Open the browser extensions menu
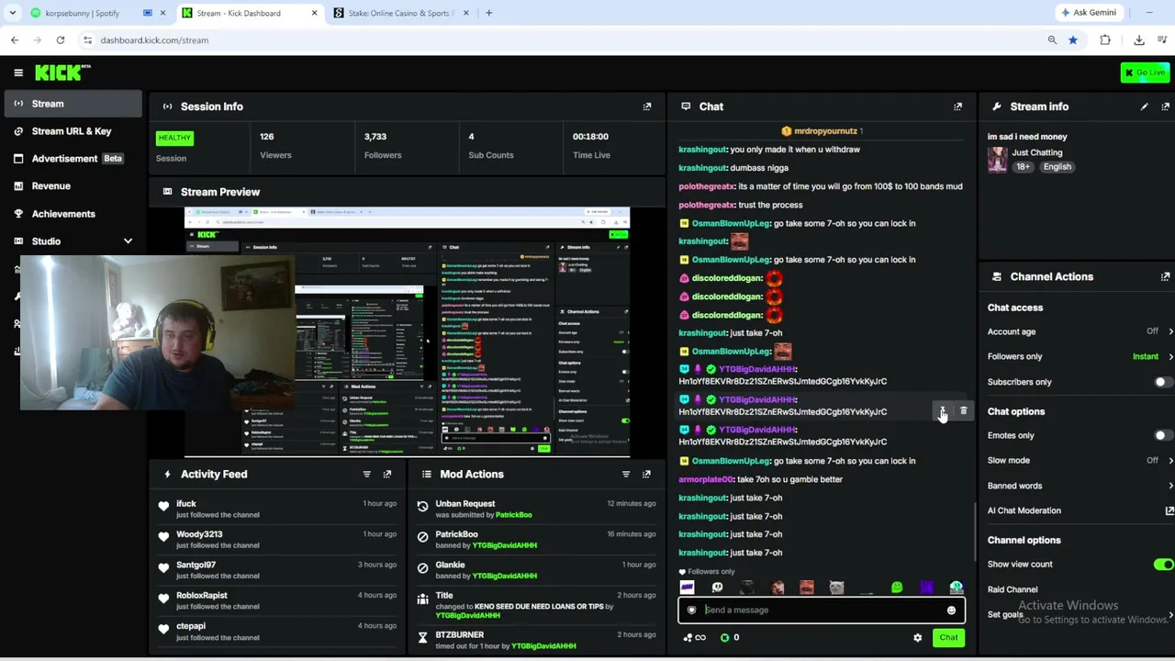Screen dimensions: 1175x661 (x=1105, y=40)
